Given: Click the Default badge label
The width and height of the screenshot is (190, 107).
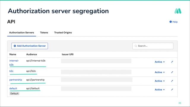Looking at the screenshot, I should [x=15, y=94].
